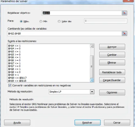
Task: Click range selector icon for variable cells
Action: [x=124, y=34]
